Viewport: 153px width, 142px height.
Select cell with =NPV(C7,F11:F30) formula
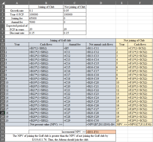click(140, 124)
